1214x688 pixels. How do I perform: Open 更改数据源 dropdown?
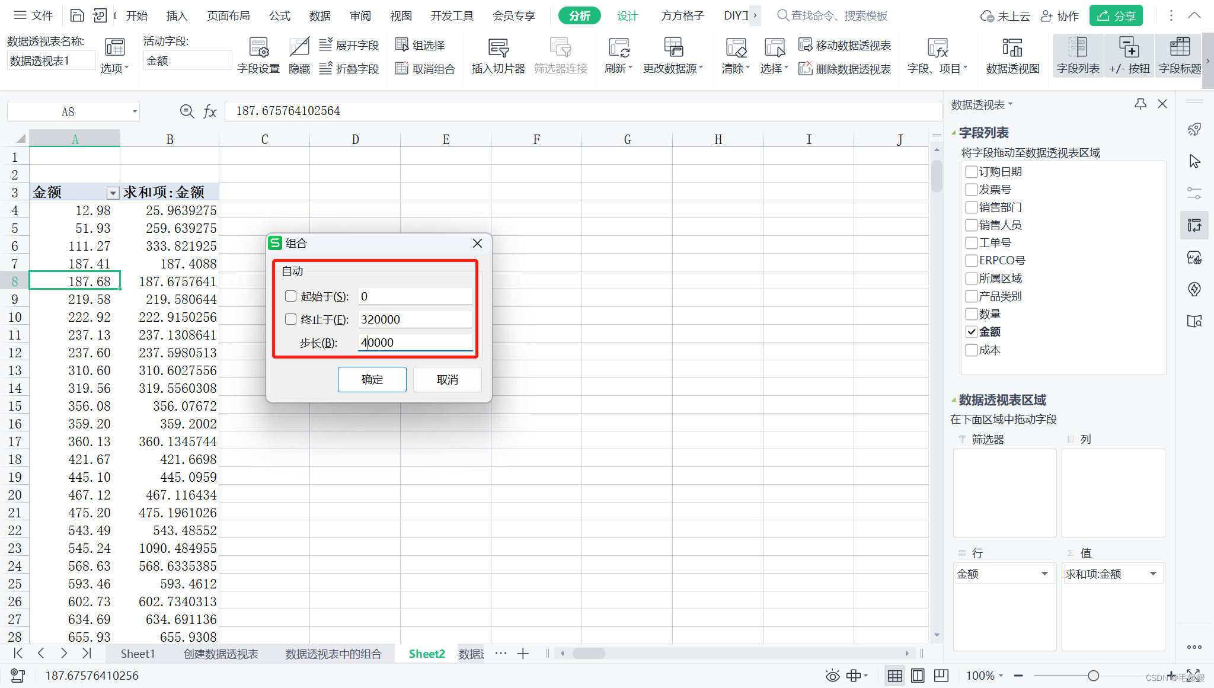(x=673, y=69)
